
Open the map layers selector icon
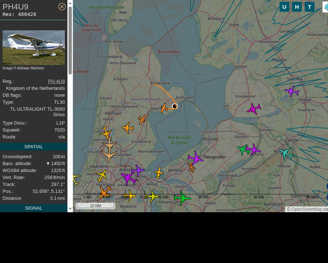coord(325,7)
